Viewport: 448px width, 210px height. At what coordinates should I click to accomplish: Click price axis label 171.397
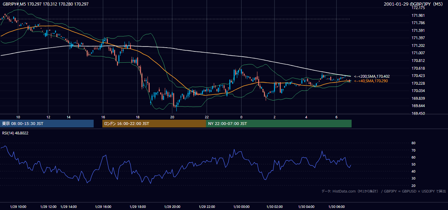point(418,38)
